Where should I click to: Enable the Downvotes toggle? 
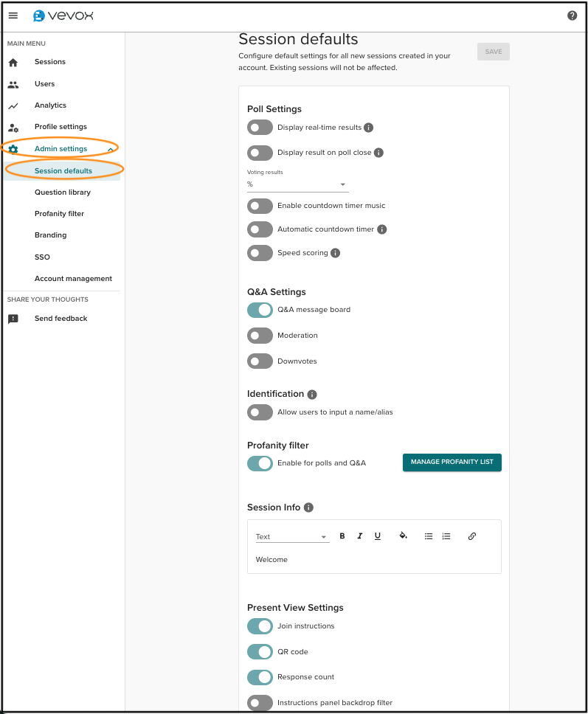tap(260, 361)
